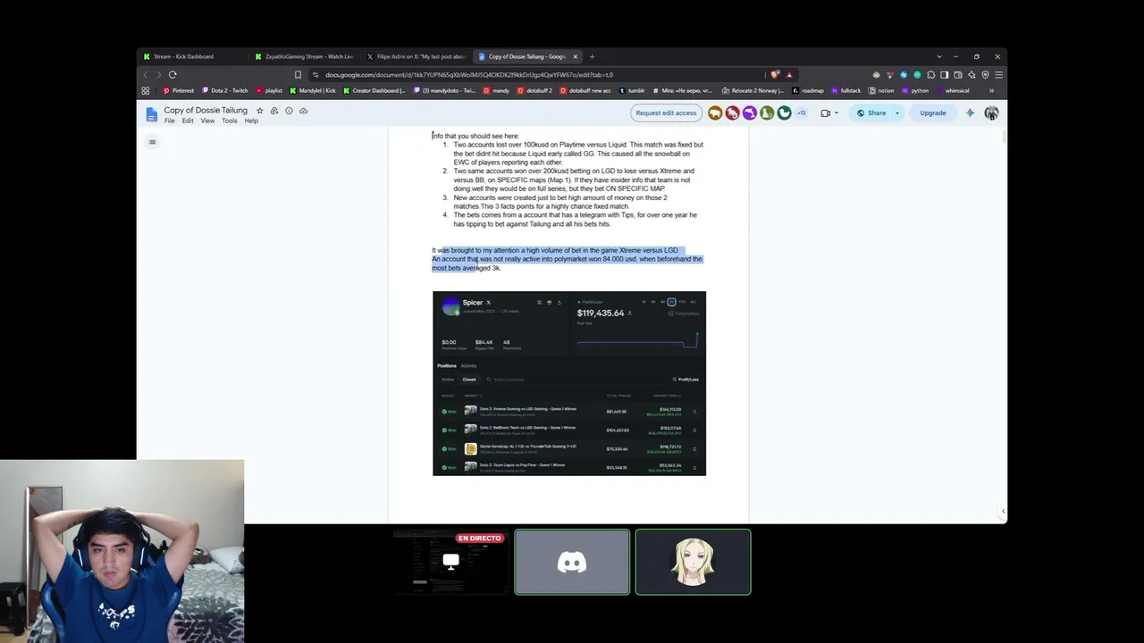This screenshot has height=643, width=1144.
Task: Open the notion bookmark
Action: coord(881,90)
